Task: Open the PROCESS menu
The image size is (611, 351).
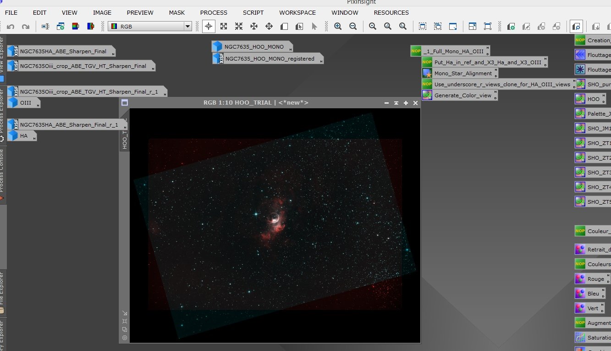Action: (x=214, y=12)
